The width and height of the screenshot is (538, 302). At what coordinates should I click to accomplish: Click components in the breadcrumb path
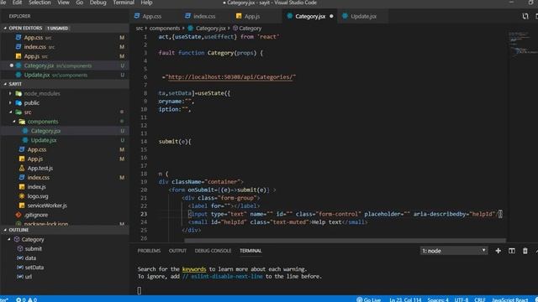tap(165, 28)
